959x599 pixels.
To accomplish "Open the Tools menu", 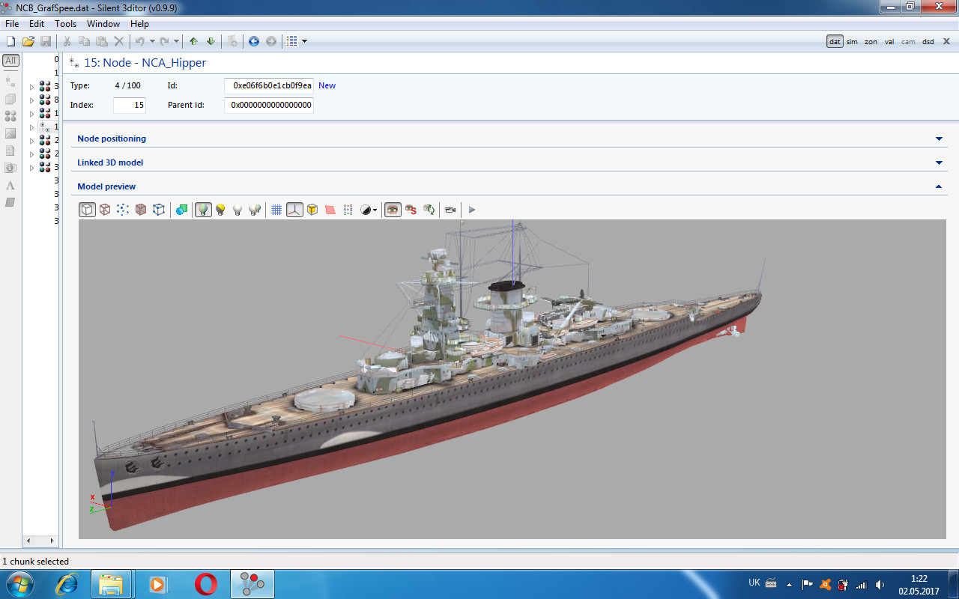I will [x=65, y=24].
